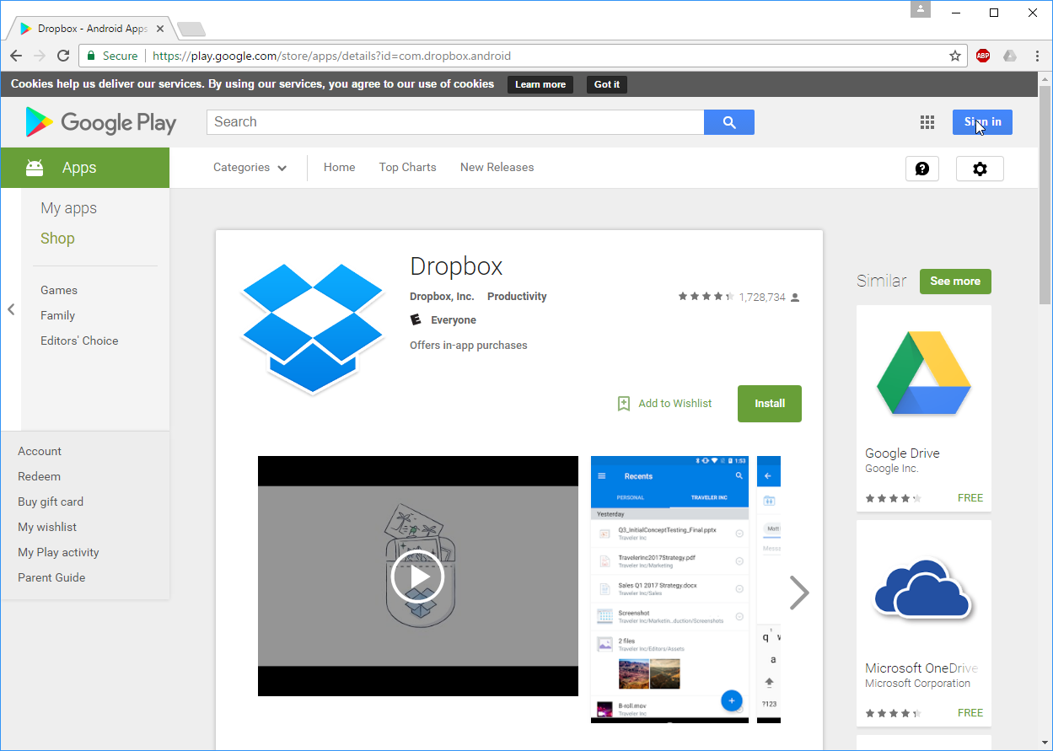Switch to Top Charts

407,167
